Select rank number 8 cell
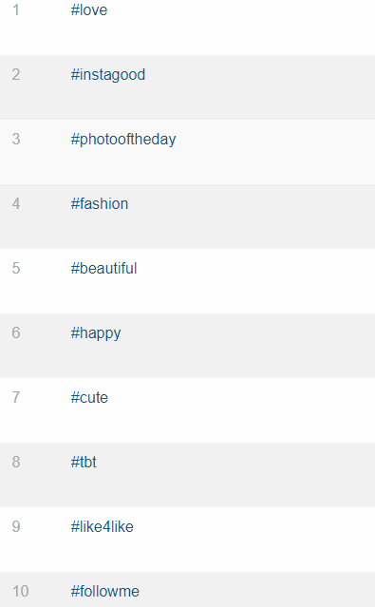The height and width of the screenshot is (607, 375). point(16,463)
